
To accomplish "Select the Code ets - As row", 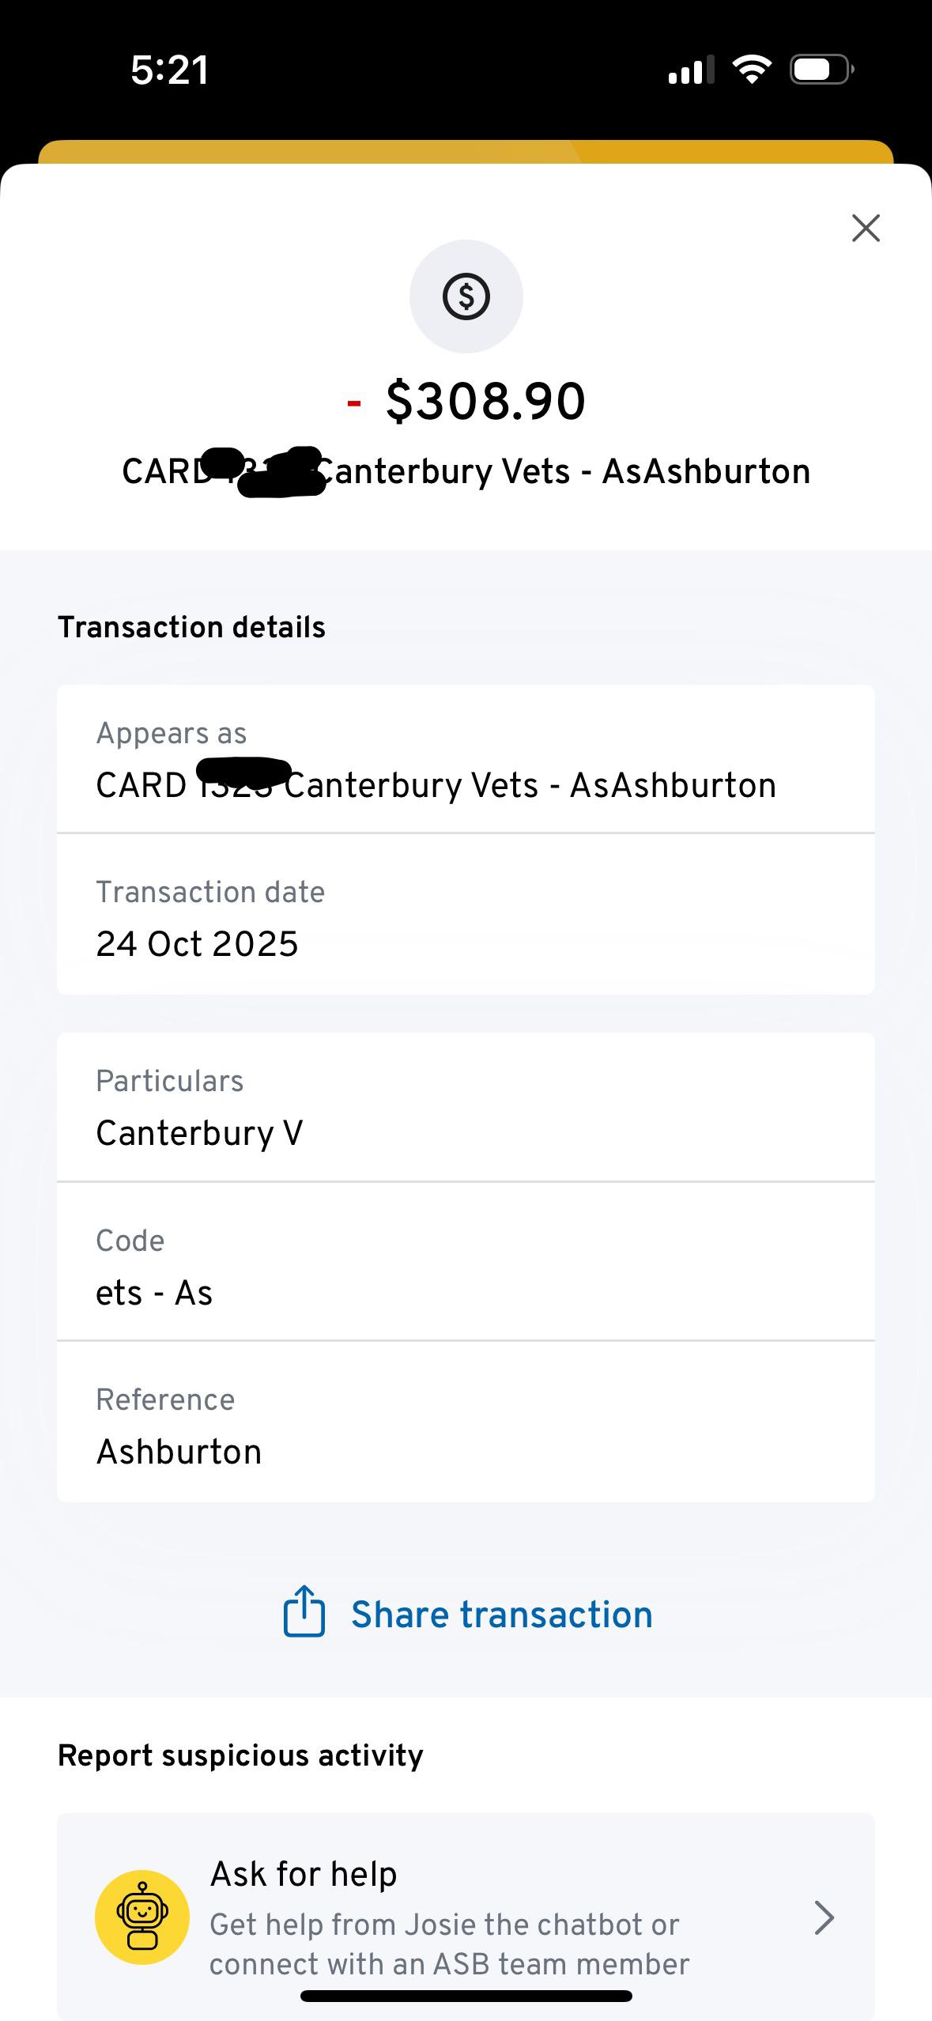I will click(x=466, y=1267).
